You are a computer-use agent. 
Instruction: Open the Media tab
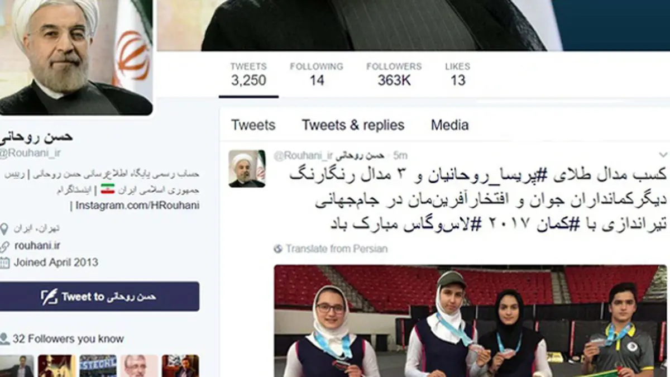449,125
